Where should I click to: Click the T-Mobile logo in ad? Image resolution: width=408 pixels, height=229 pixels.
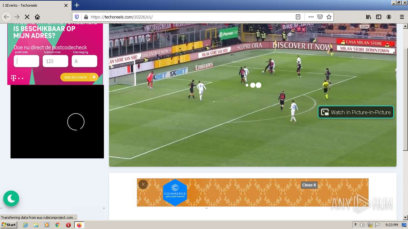tap(17, 78)
